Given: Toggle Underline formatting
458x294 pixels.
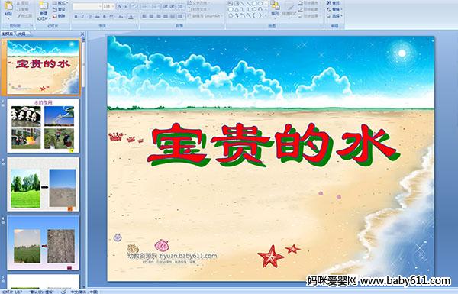Looking at the screenshot, I should pyautogui.click(x=89, y=17).
